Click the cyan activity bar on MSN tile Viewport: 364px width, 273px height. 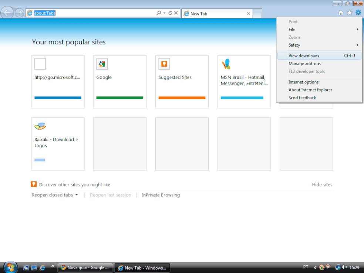(242, 98)
